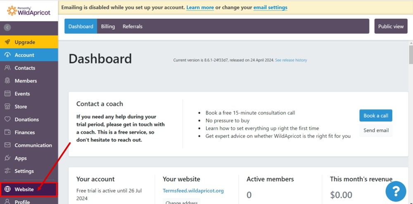
Task: Open Apps in the sidebar
Action: tap(29, 158)
